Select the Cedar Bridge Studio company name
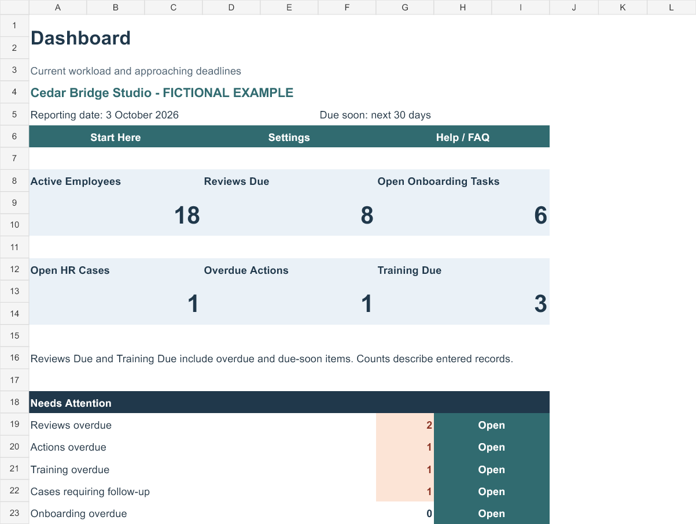 tap(162, 93)
